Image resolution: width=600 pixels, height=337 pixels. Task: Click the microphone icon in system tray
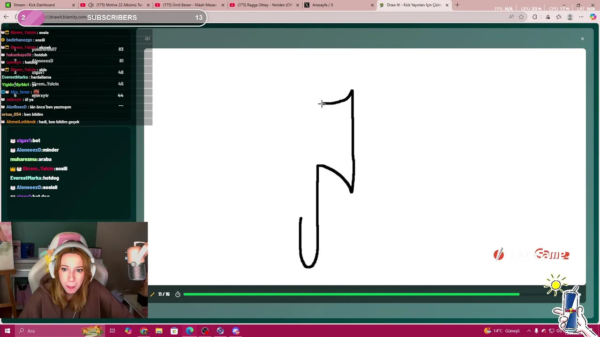pos(537,331)
